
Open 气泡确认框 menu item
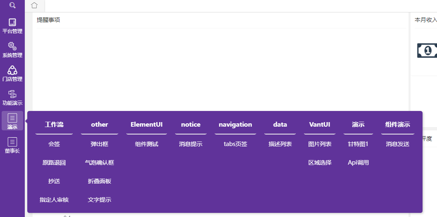pyautogui.click(x=100, y=163)
